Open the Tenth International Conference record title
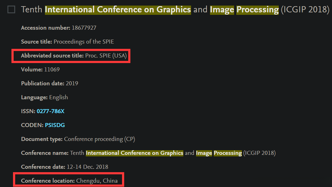 click(x=175, y=10)
